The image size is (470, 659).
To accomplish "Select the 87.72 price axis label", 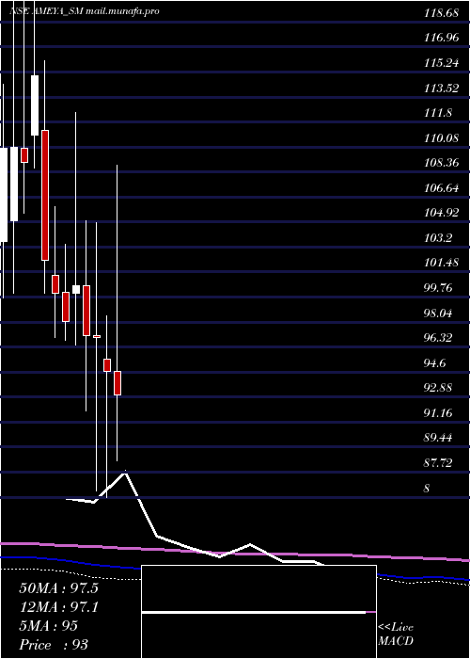I will coord(438,463).
